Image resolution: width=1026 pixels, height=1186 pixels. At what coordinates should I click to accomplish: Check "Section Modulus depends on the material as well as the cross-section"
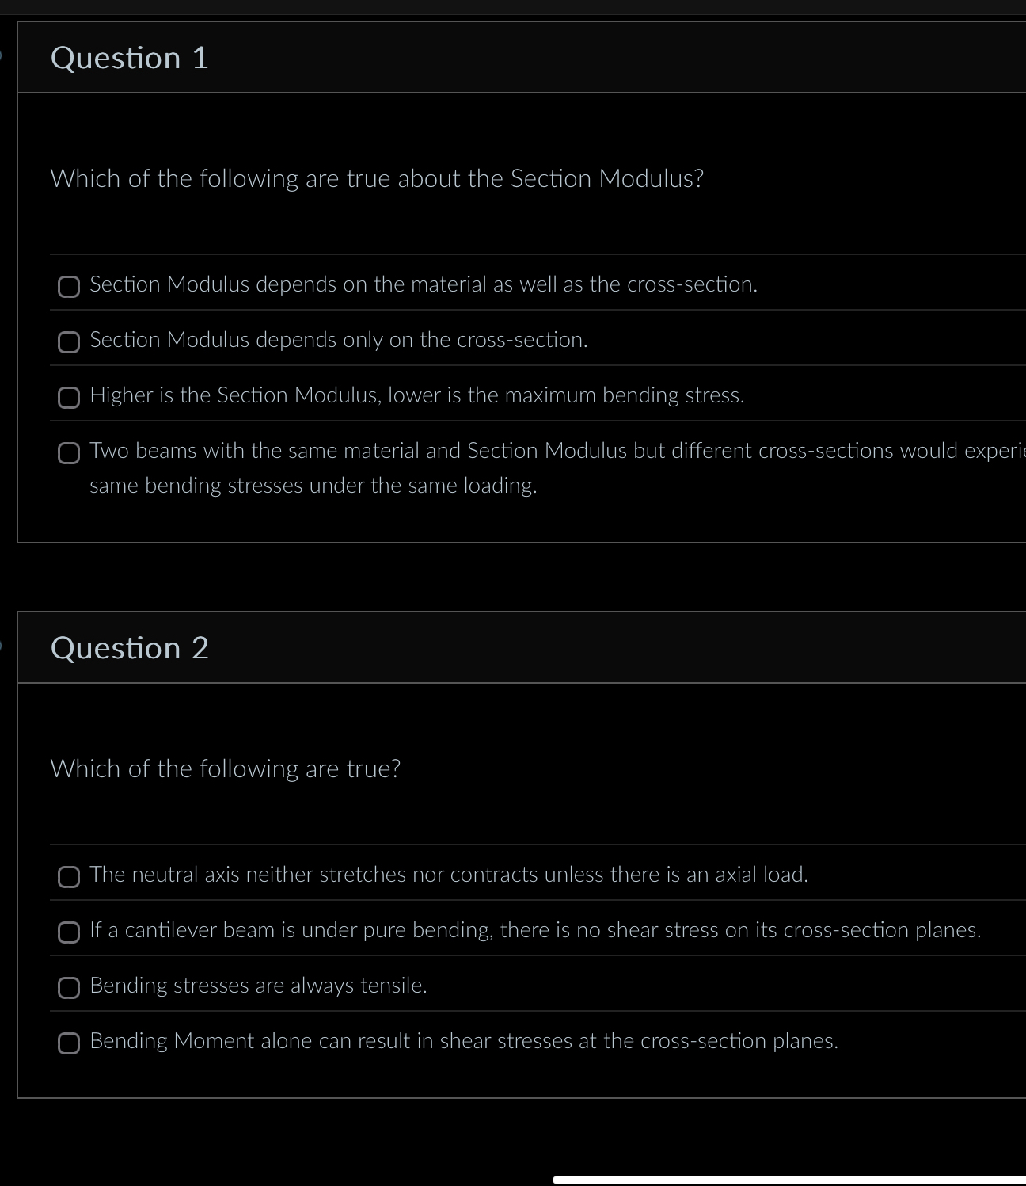pyautogui.click(x=69, y=286)
